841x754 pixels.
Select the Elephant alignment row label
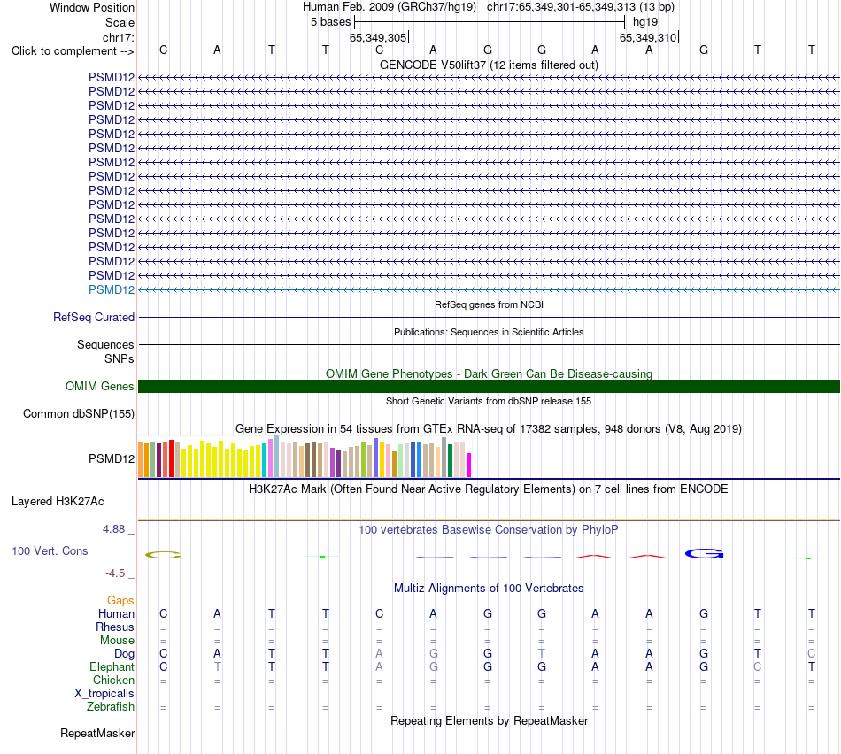click(112, 666)
